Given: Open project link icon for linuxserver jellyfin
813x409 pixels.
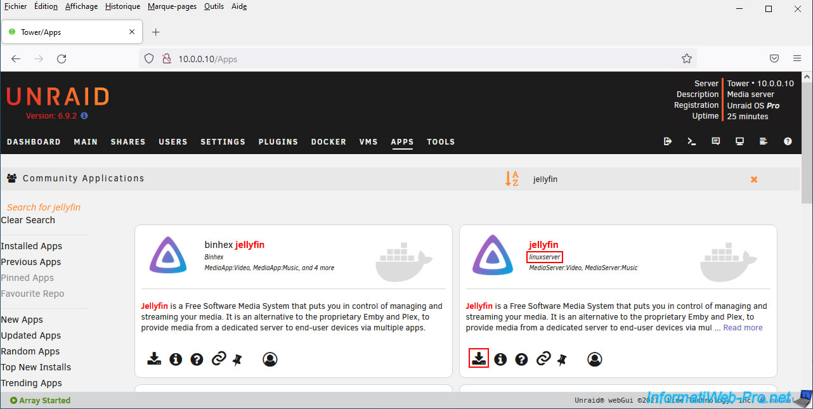Looking at the screenshot, I should 543,360.
